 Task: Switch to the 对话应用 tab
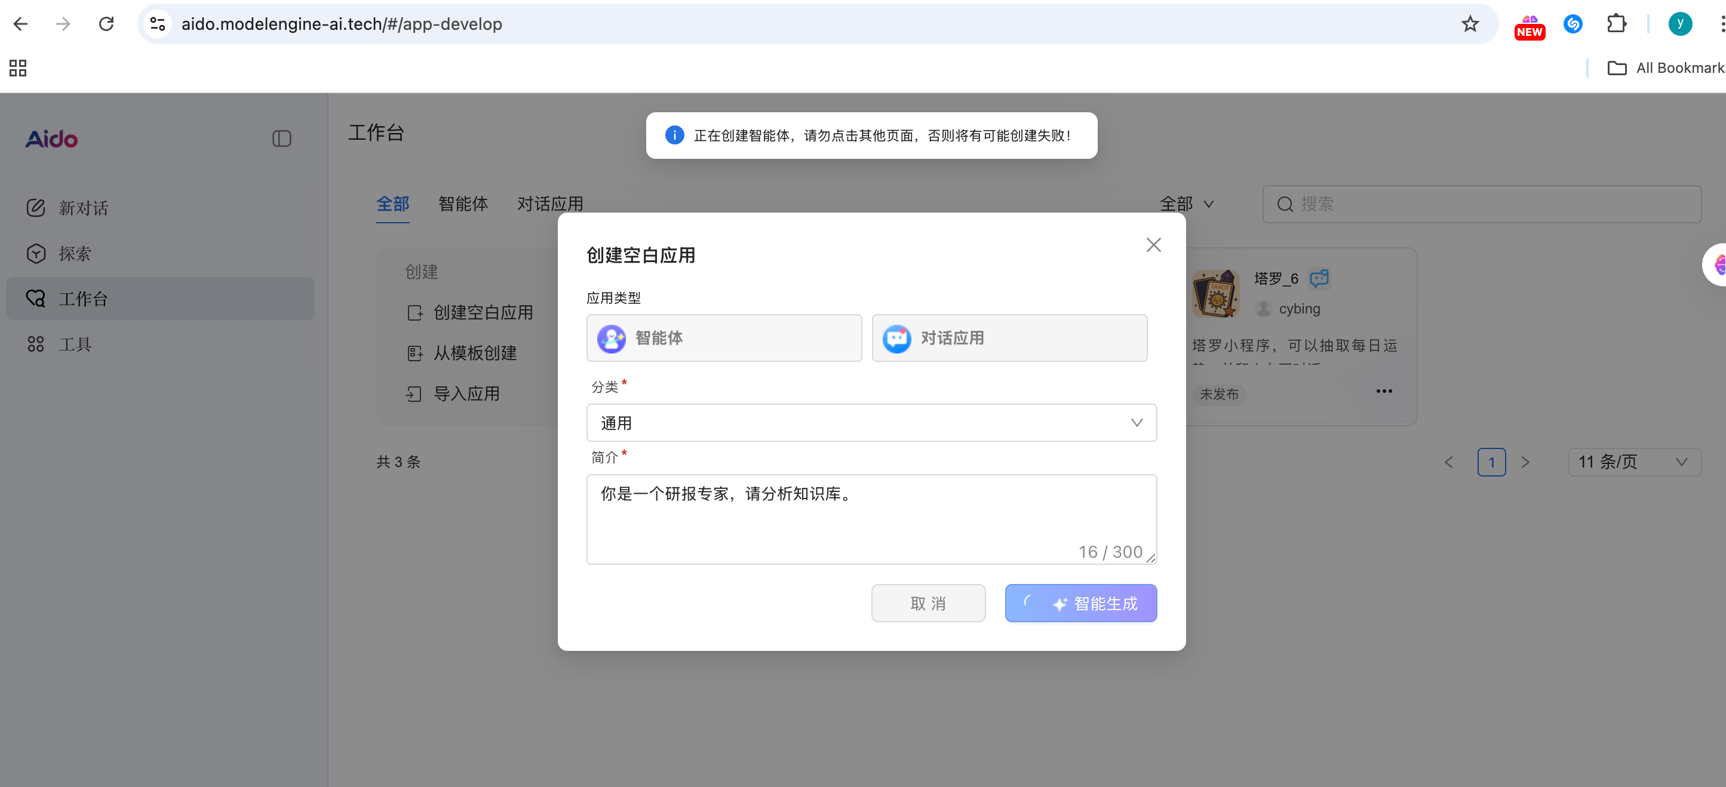(x=550, y=204)
